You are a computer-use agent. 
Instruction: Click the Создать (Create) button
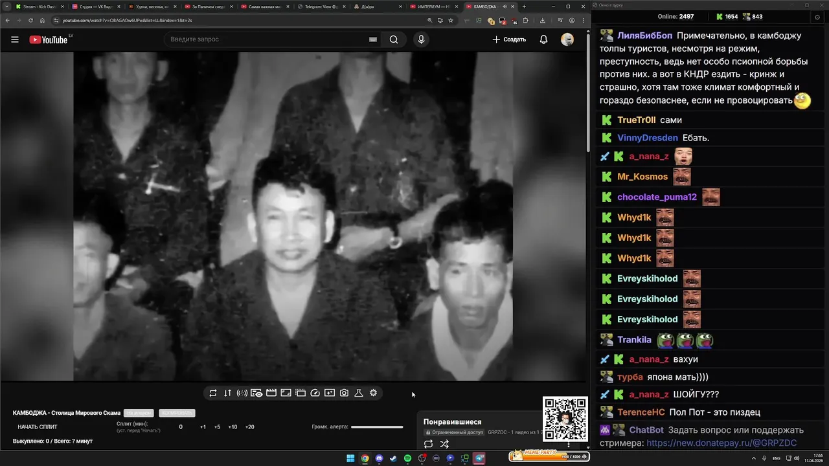509,39
